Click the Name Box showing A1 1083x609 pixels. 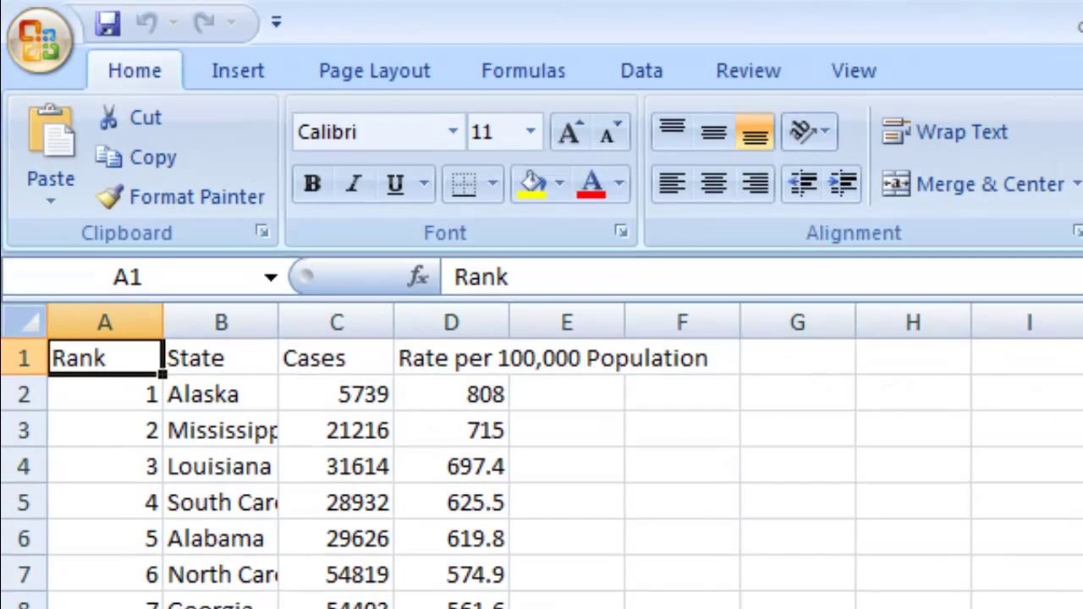point(127,277)
